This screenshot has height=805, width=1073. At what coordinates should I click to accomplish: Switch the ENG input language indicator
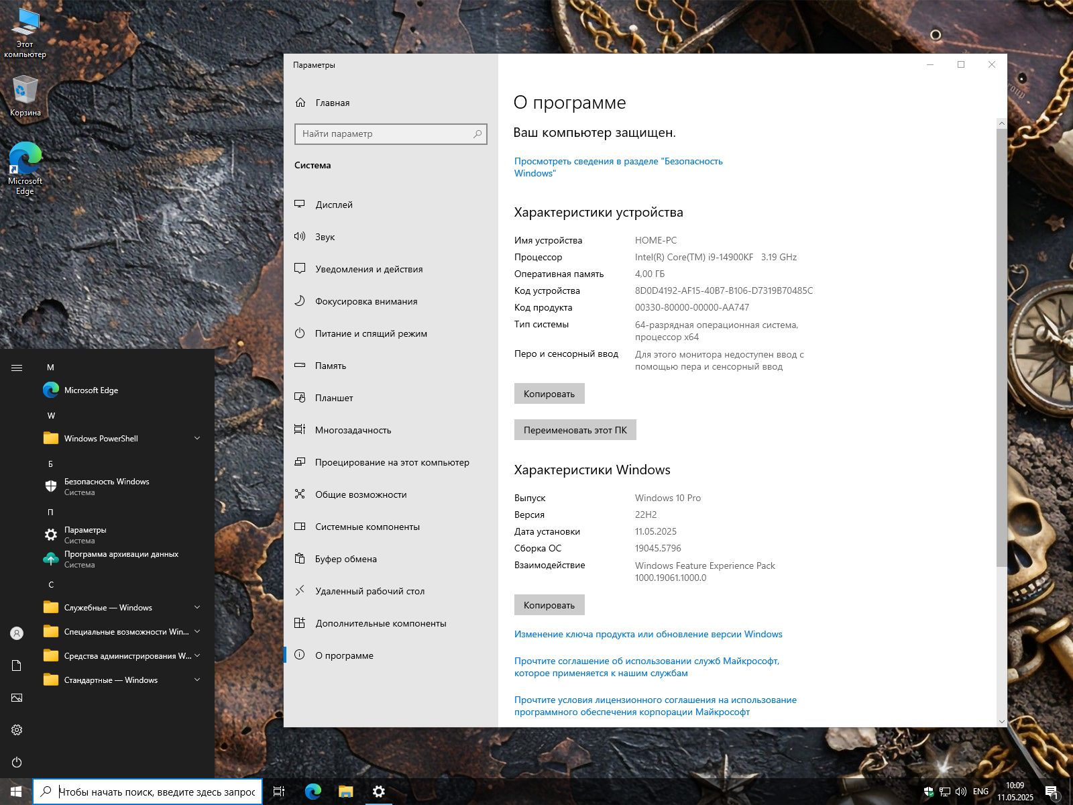pos(980,792)
